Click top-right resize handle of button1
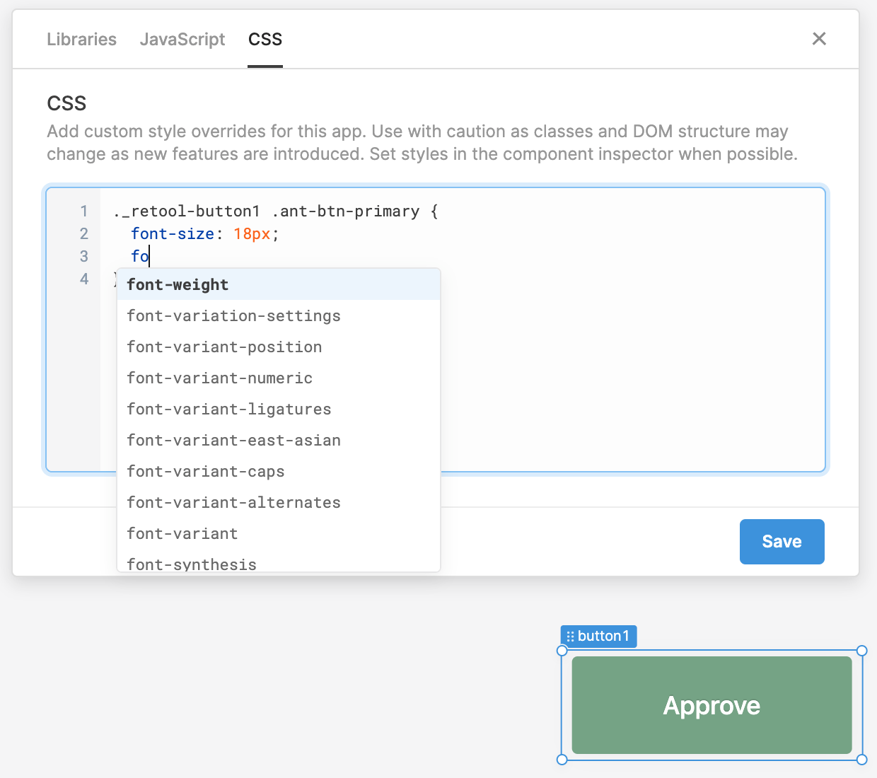The image size is (877, 778). 861,651
